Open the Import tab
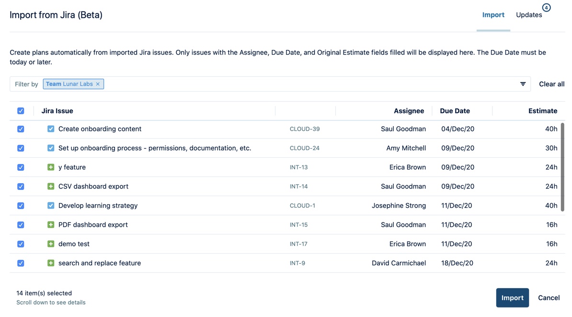 tap(493, 15)
